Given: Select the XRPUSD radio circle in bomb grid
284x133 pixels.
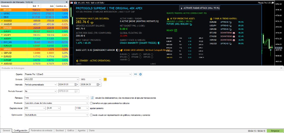Looking at the screenshot, I should tap(152, 57).
